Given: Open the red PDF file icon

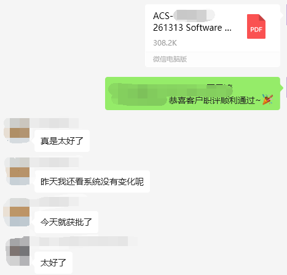Looking at the screenshot, I should click(256, 26).
